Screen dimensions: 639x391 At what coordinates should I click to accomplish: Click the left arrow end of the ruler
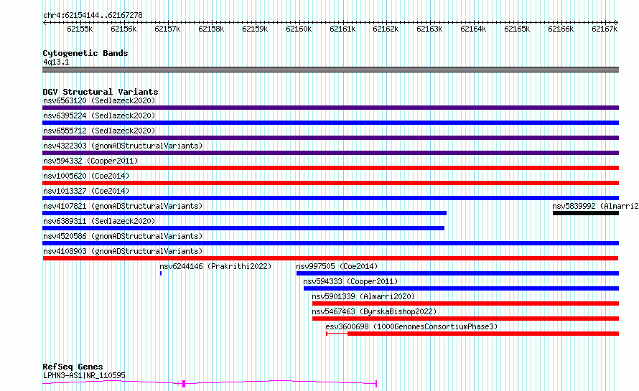click(45, 22)
